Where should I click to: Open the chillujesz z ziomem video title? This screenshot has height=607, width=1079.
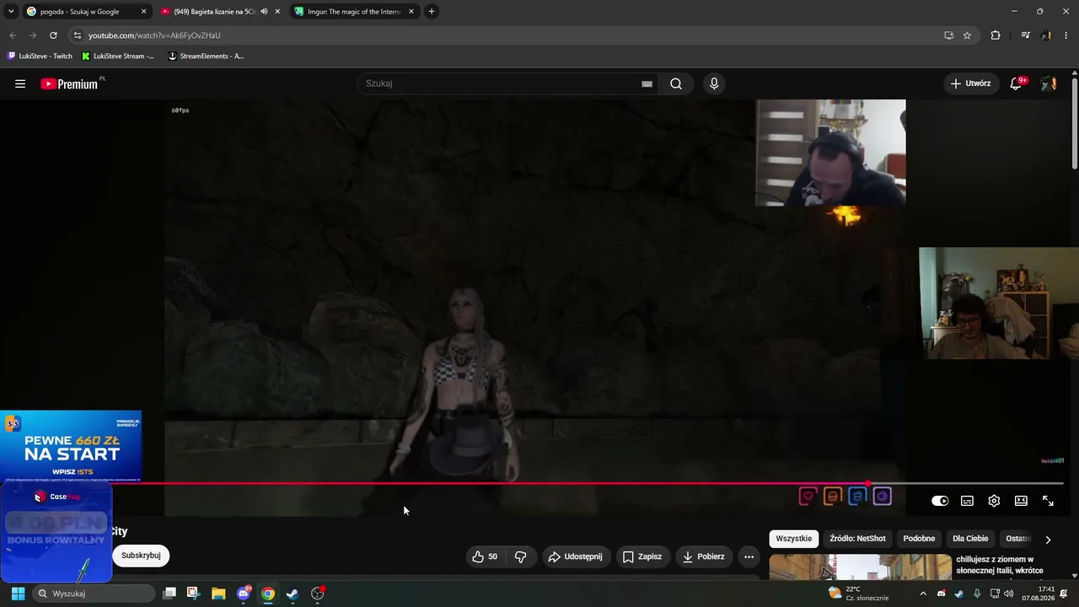[x=1001, y=565]
